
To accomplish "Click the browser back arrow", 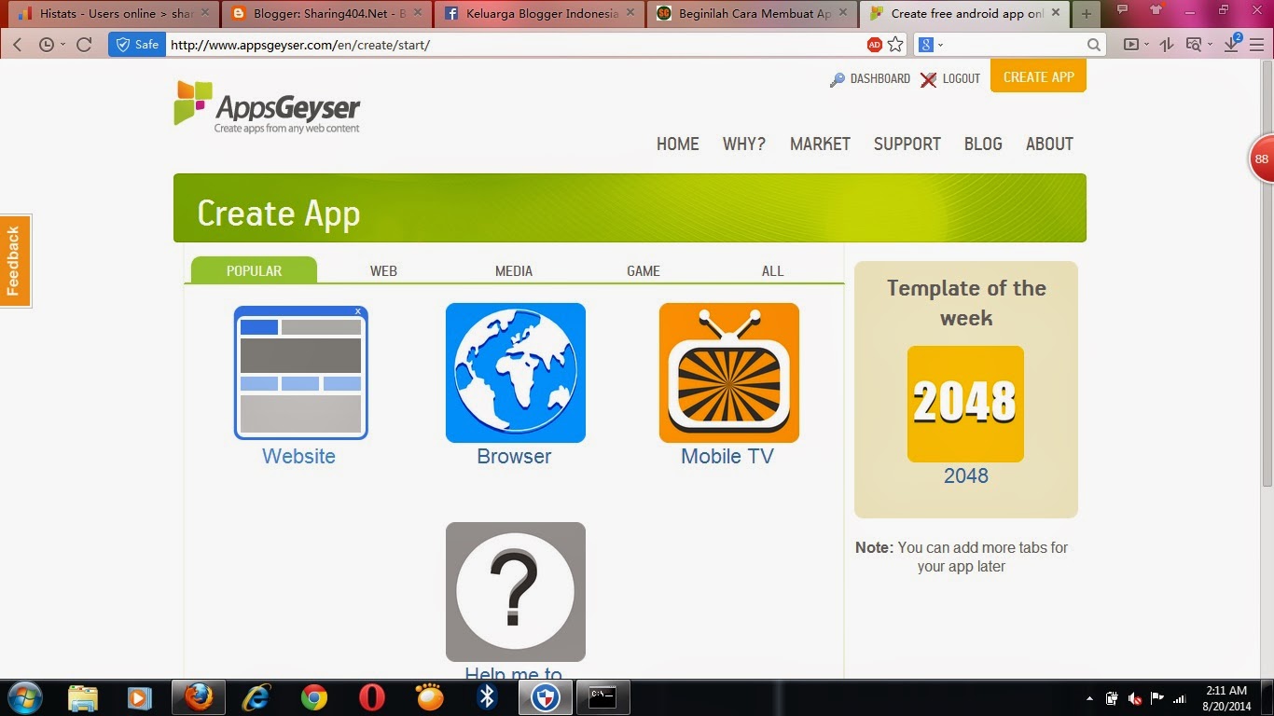I will click(x=18, y=45).
